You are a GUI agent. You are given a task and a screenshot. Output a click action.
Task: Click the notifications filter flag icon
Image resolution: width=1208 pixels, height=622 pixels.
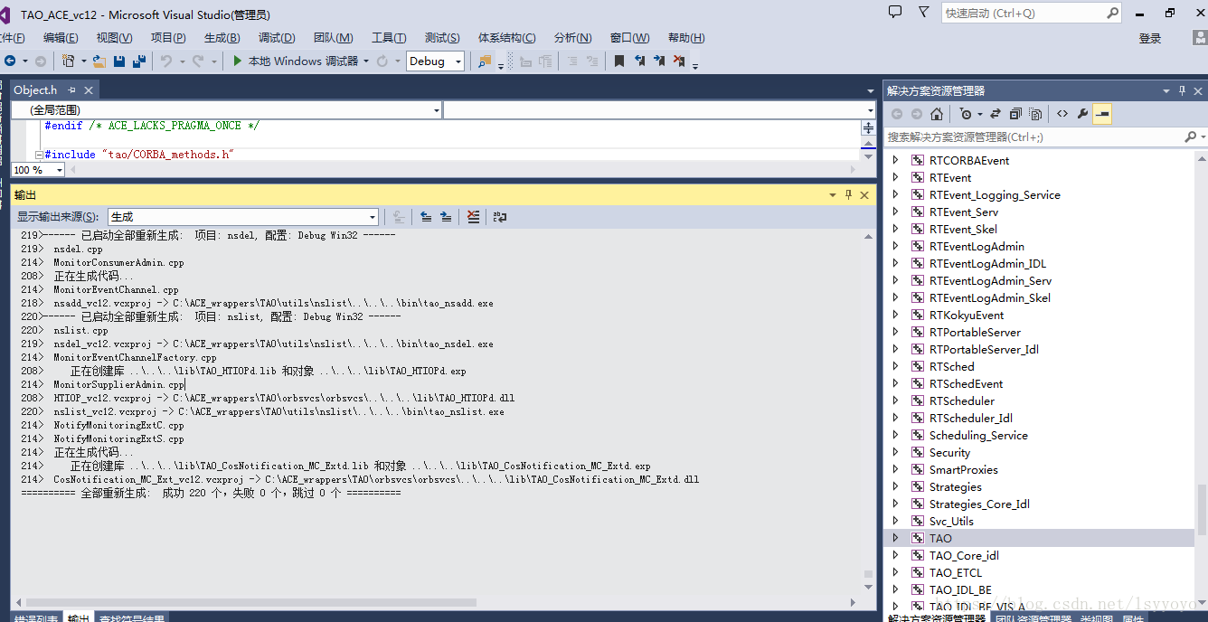coord(923,13)
